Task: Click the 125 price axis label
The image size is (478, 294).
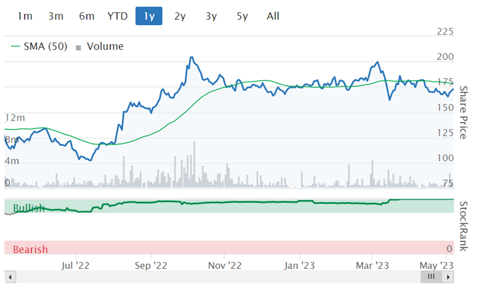Action: pos(445,133)
